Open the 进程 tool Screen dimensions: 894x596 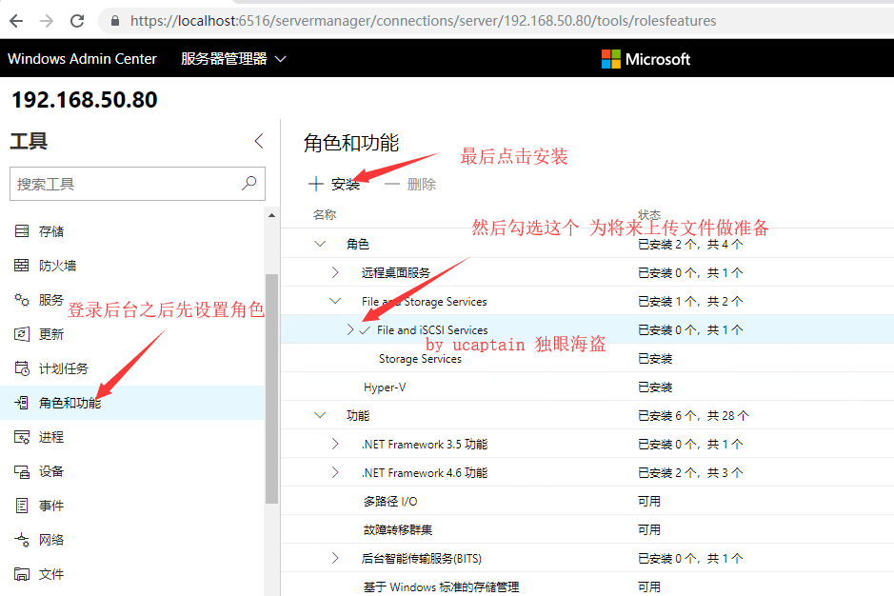[132, 437]
